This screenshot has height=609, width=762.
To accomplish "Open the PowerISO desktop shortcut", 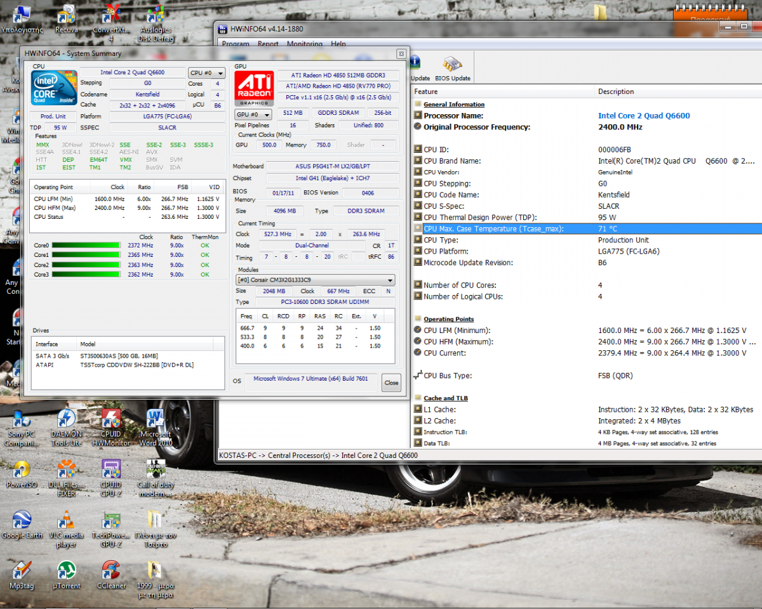I will [22, 475].
